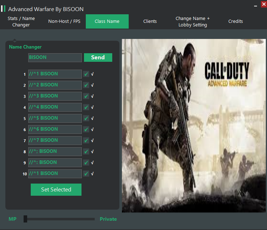The image size is (267, 230).
Task: Toggle the checkbox for class row 9
Action: tap(86, 162)
